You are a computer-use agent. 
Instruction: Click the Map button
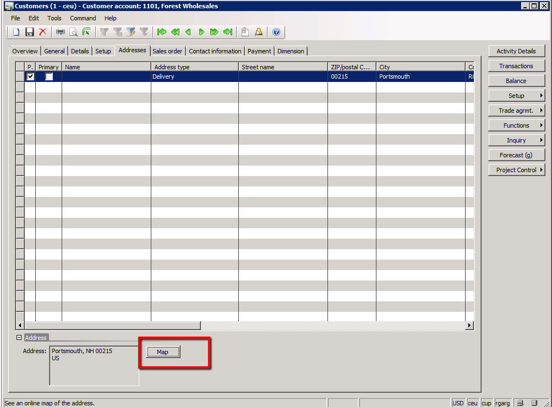(163, 352)
